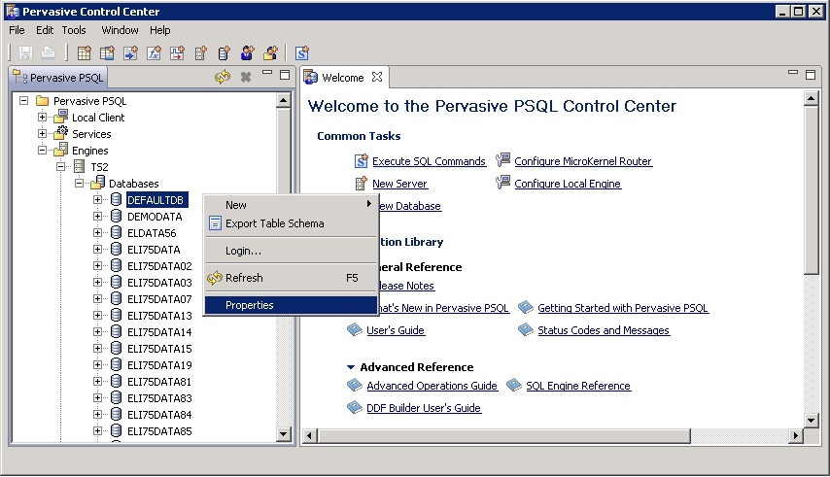Expand the ELI75DATA85 database node
This screenshot has height=477, width=830.
(x=97, y=431)
